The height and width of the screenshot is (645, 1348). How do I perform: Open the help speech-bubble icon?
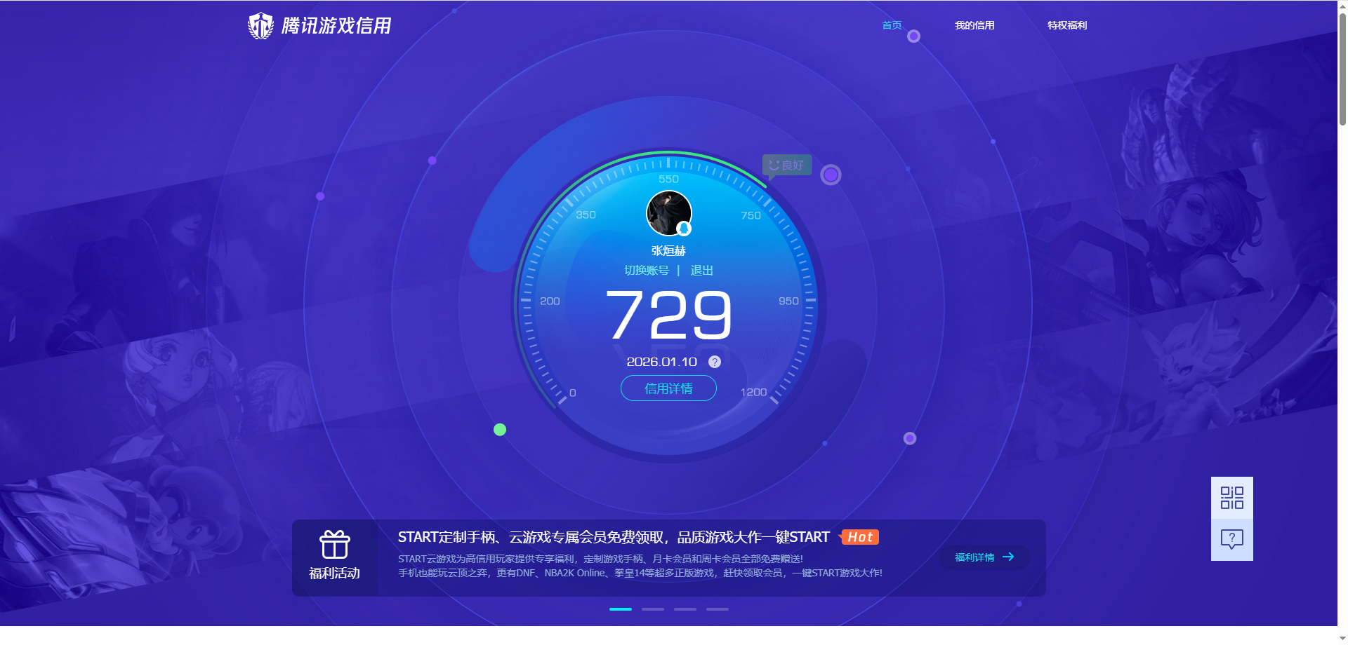click(1232, 538)
